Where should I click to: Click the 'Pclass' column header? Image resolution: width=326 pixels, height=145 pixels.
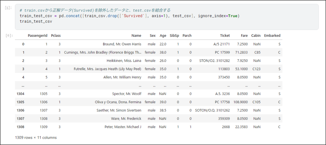56,36
